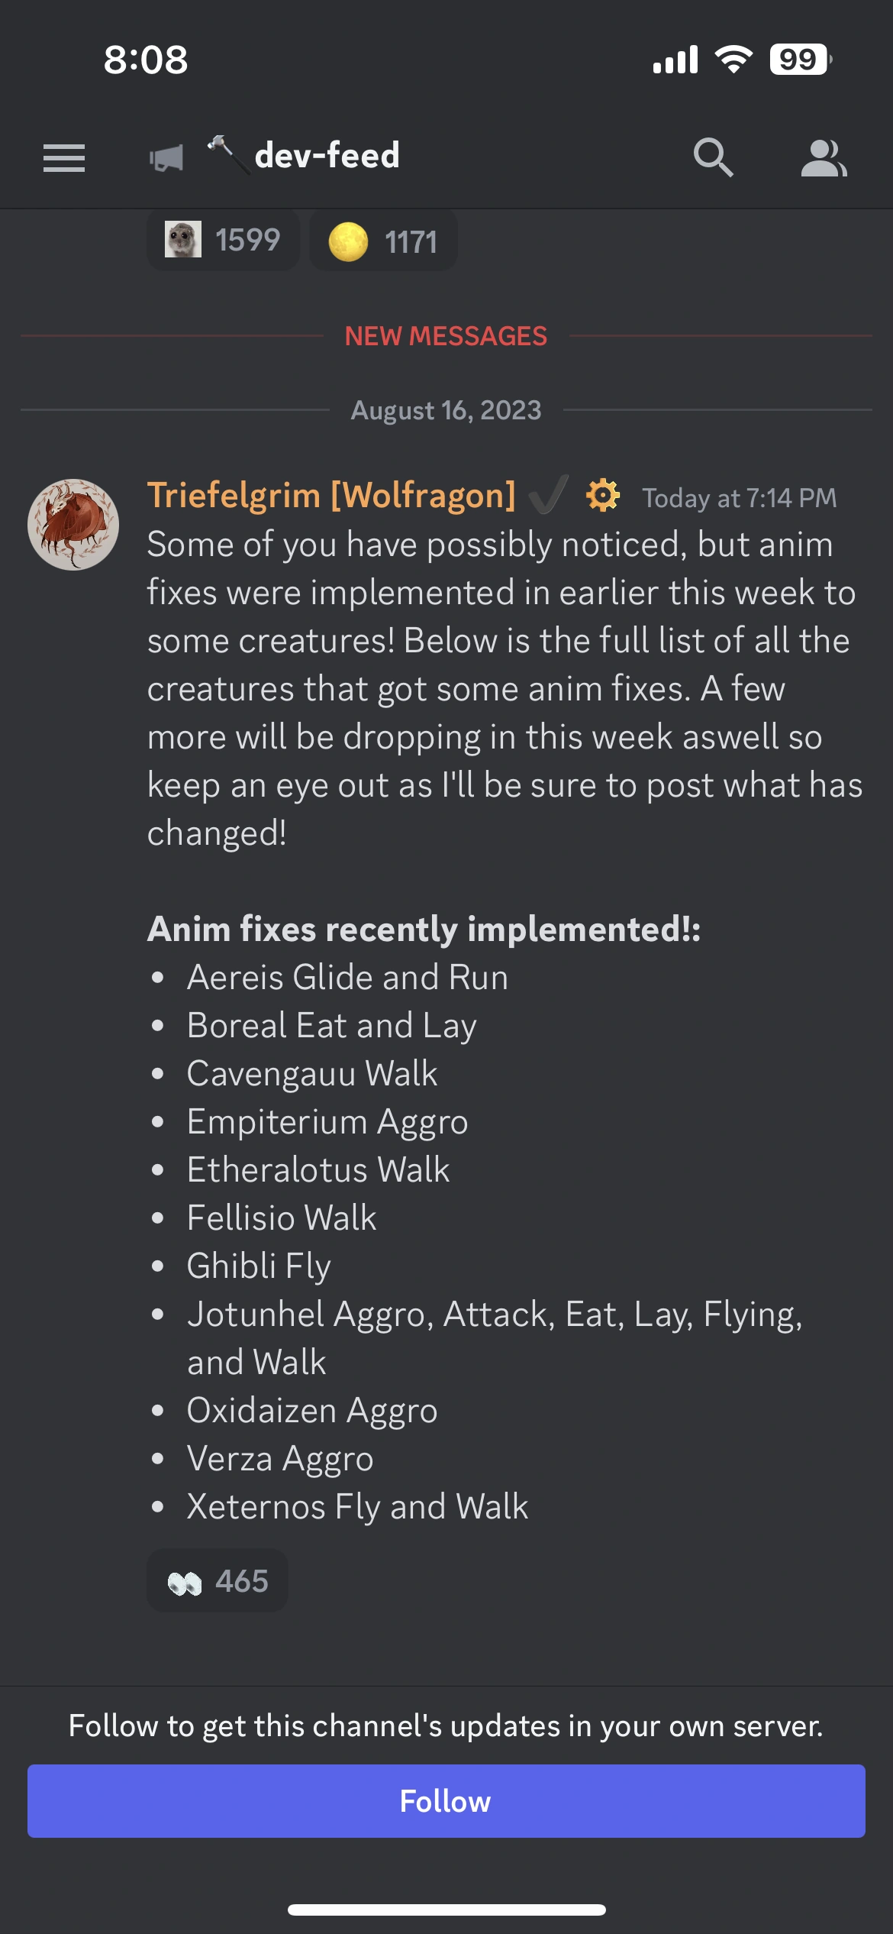
Task: Tap the moon emoji reaction icon
Action: point(350,240)
